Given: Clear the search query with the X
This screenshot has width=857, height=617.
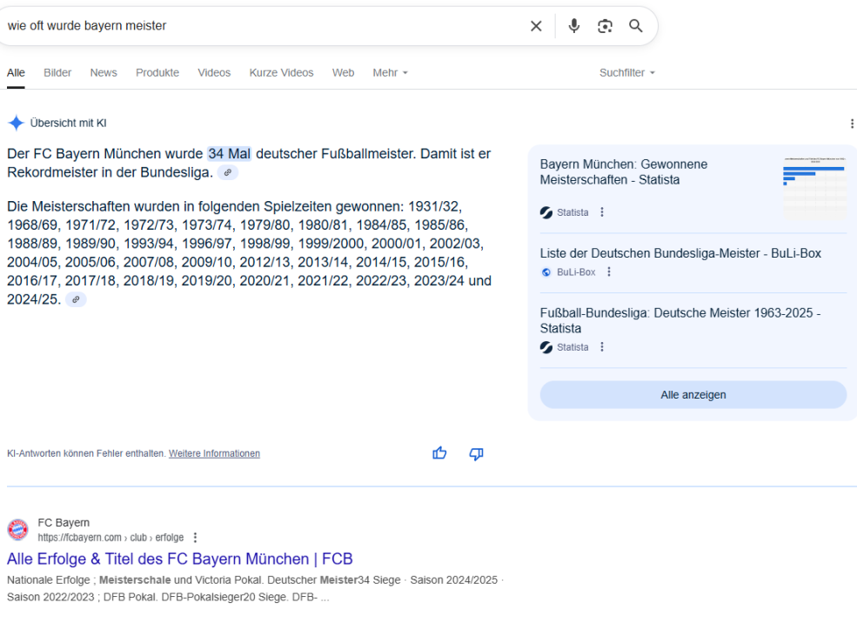Looking at the screenshot, I should [x=536, y=26].
